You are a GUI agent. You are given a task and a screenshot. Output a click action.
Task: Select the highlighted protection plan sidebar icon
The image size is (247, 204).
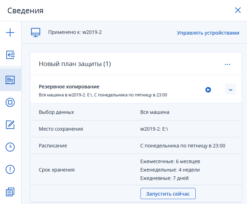tap(10, 80)
